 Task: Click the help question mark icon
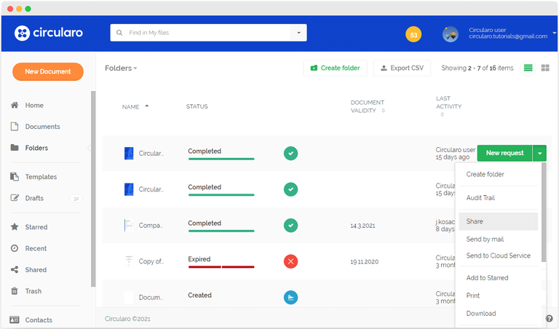pos(550,319)
